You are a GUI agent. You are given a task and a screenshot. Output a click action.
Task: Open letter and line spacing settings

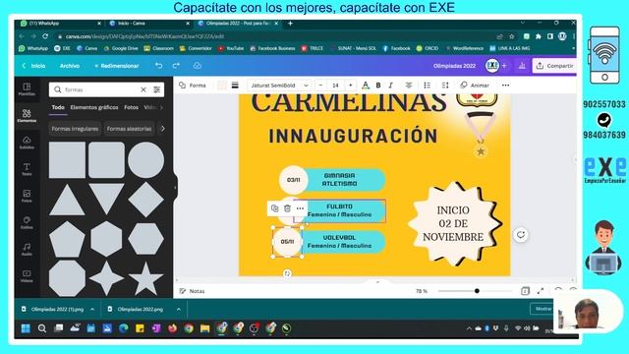(445, 86)
